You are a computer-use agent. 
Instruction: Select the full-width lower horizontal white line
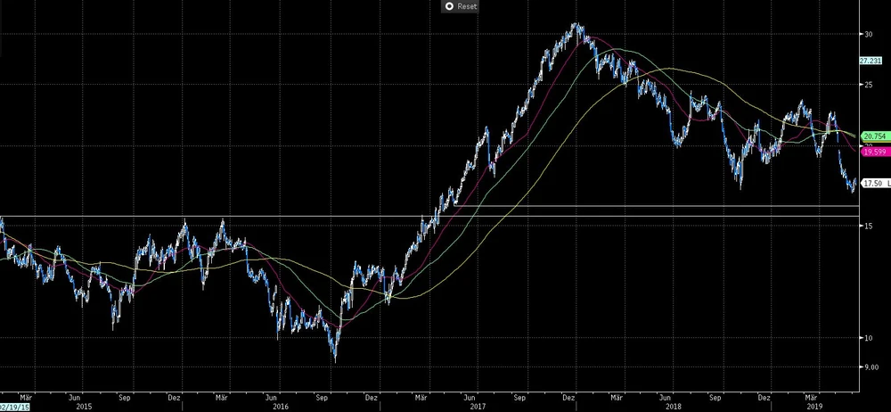click(428, 216)
